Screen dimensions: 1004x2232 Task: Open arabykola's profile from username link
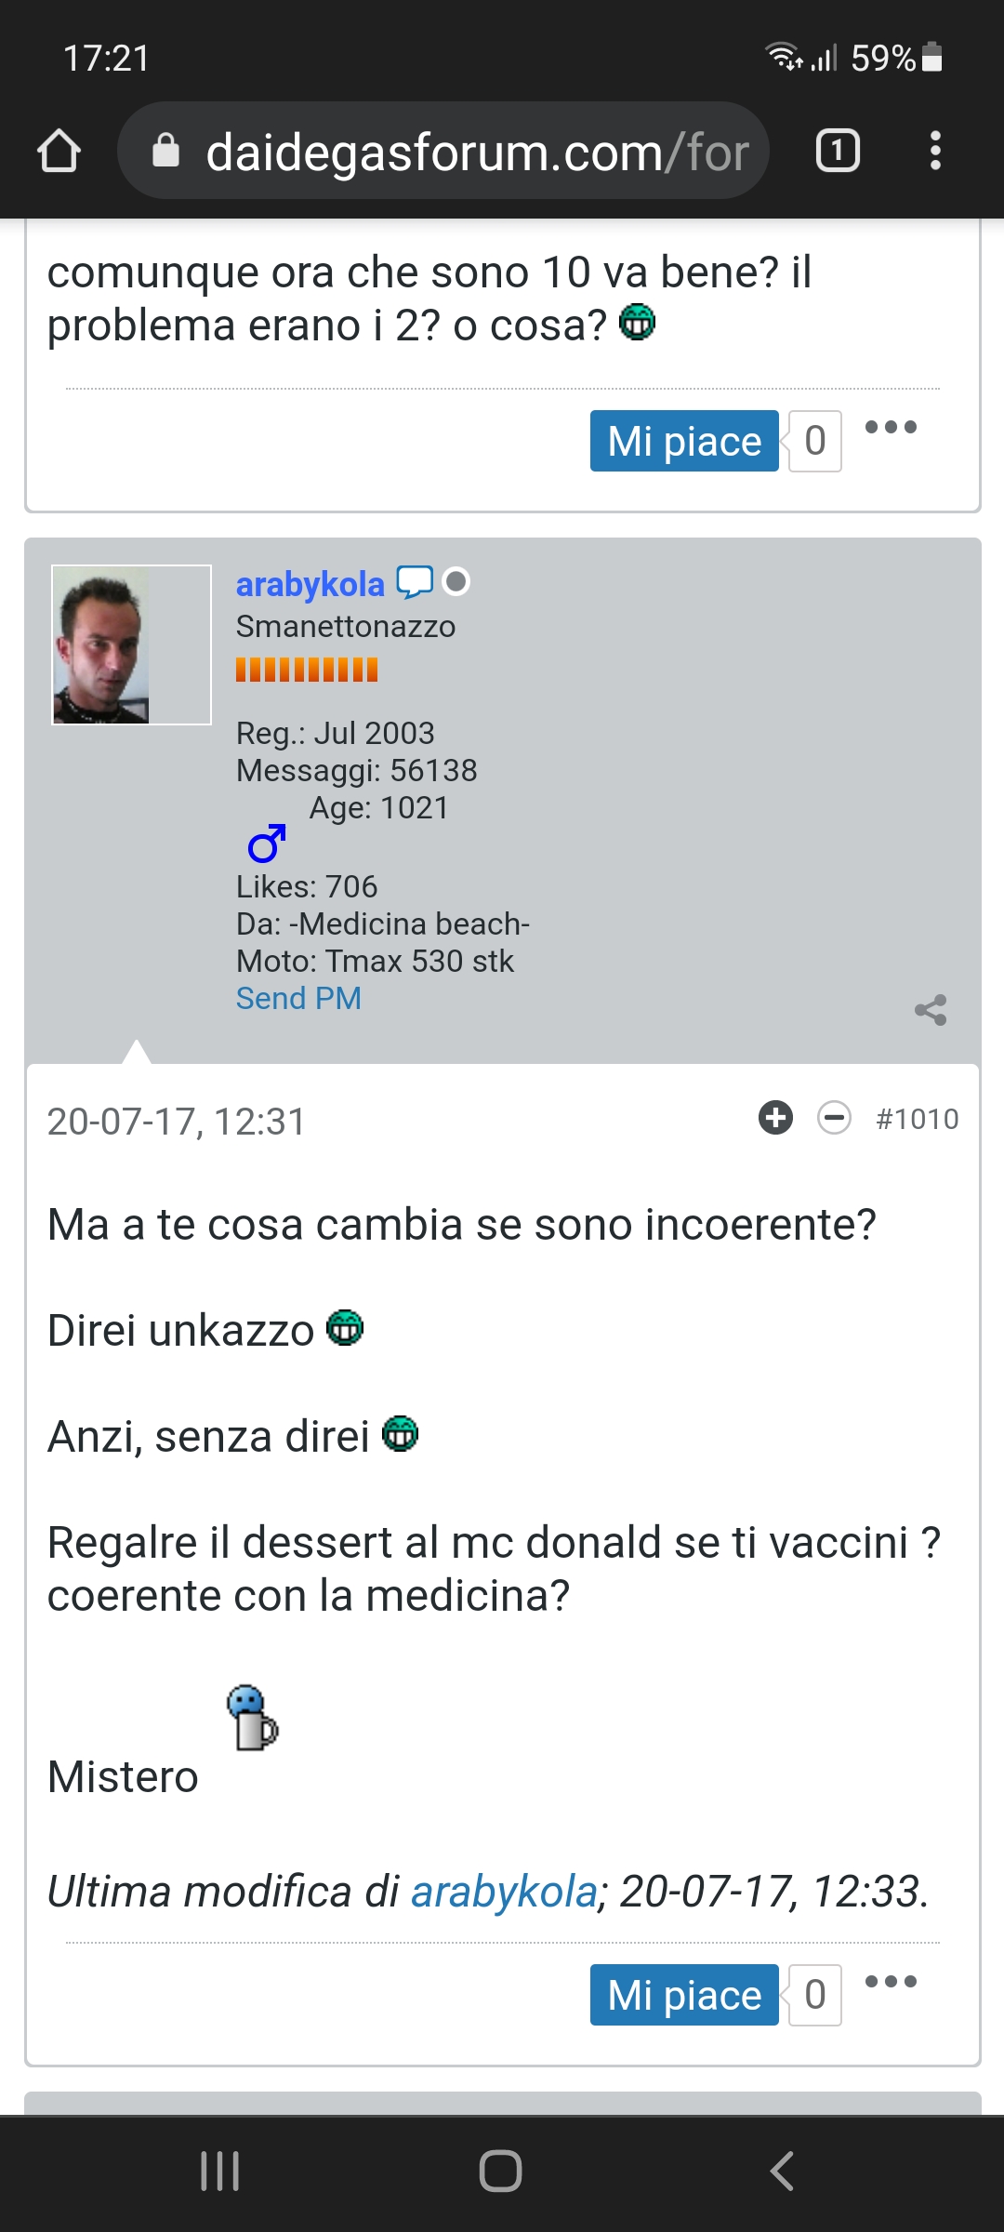coord(310,584)
